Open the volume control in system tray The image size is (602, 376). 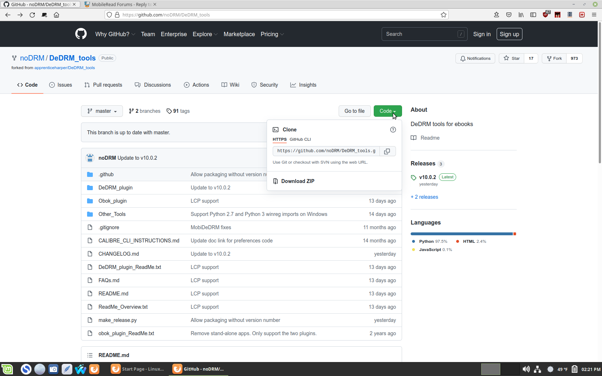coord(526,369)
